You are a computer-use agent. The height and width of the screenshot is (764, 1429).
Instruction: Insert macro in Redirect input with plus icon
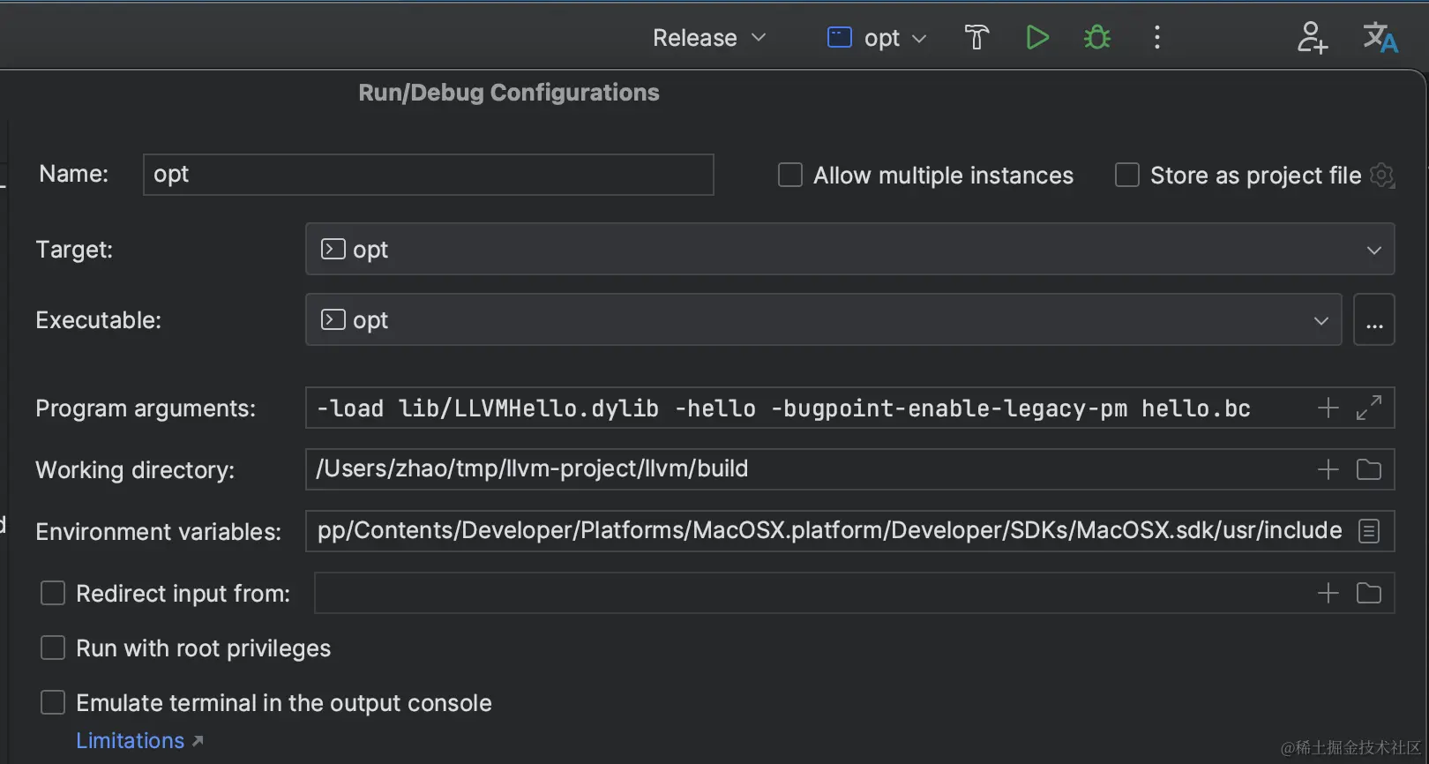[1328, 593]
